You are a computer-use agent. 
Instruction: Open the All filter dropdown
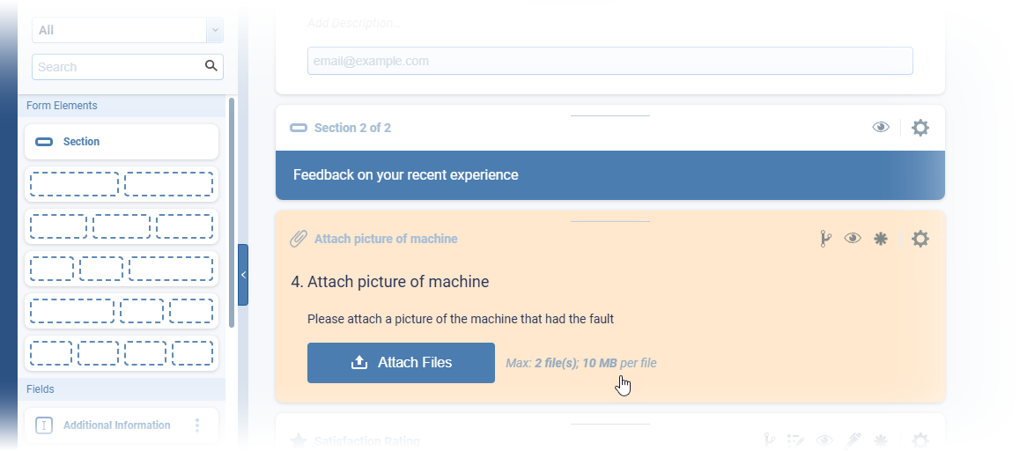(214, 30)
